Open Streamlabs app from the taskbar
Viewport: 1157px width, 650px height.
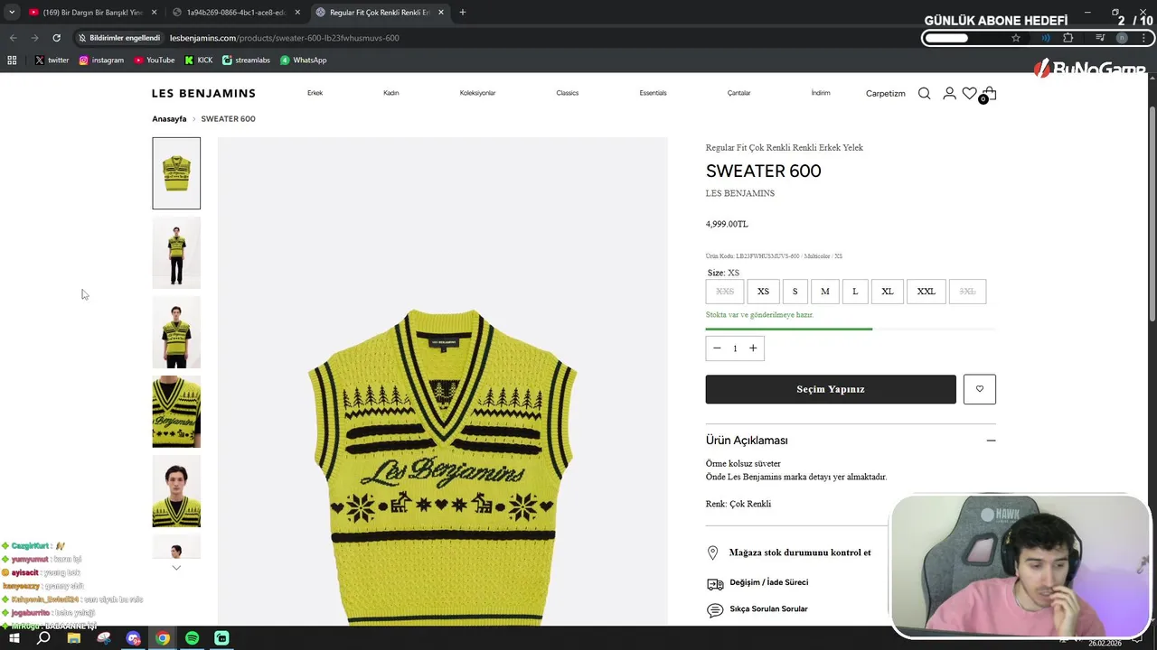click(221, 638)
